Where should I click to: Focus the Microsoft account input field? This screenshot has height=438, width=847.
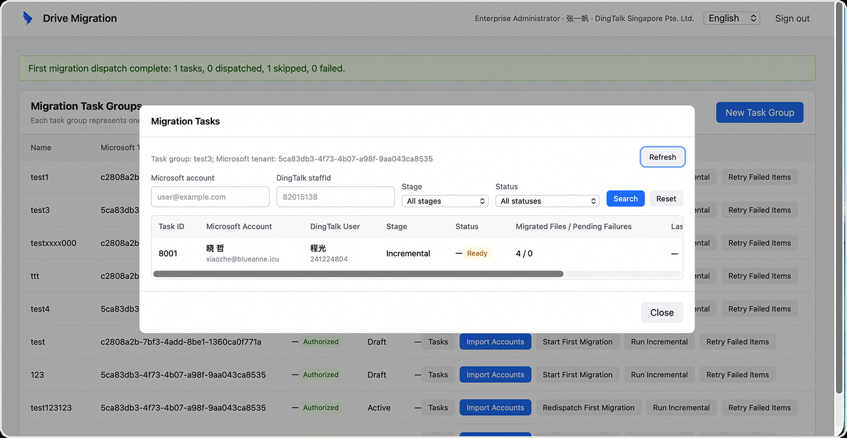(x=210, y=197)
